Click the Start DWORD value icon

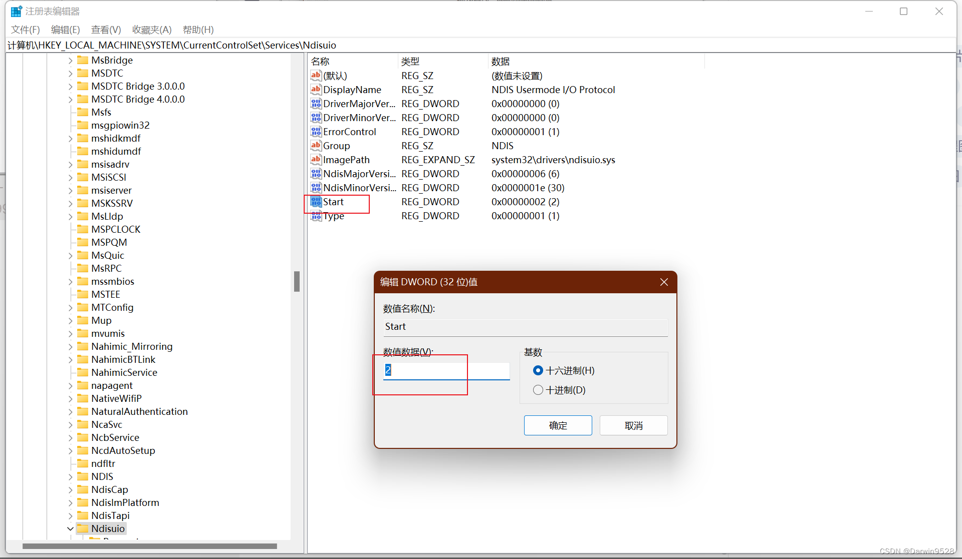(316, 202)
